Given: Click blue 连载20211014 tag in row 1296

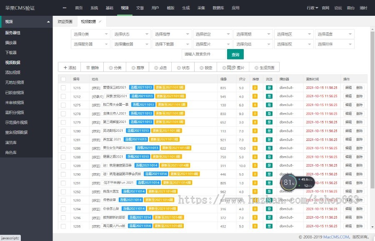Looking at the screenshot, I should tap(140, 217).
